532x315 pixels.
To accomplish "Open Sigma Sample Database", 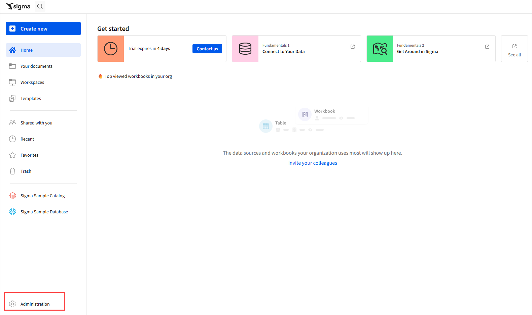I will 43,212.
